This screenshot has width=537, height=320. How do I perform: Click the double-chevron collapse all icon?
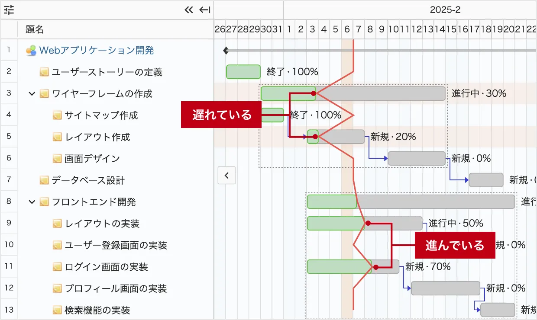[x=188, y=10]
